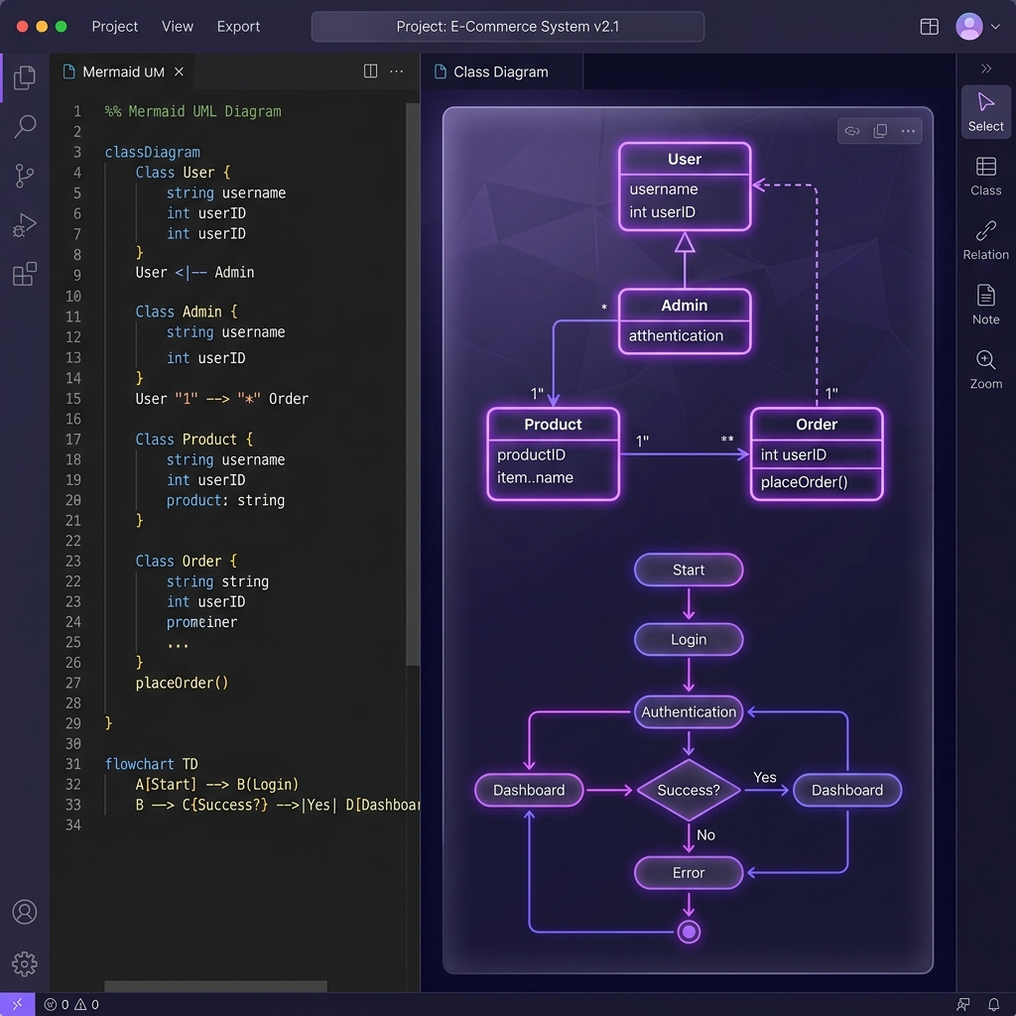Click the project title search field
The width and height of the screenshot is (1016, 1016).
pyautogui.click(x=507, y=27)
